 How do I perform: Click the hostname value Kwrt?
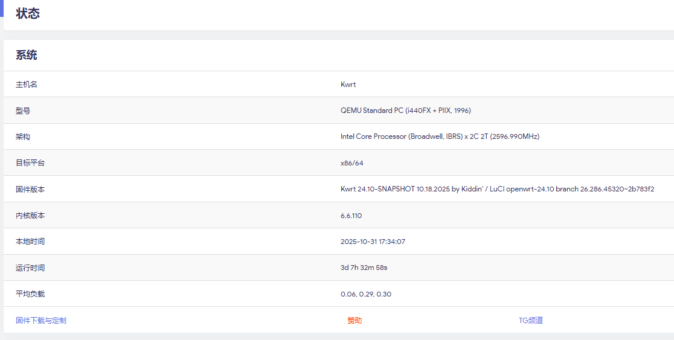point(348,85)
